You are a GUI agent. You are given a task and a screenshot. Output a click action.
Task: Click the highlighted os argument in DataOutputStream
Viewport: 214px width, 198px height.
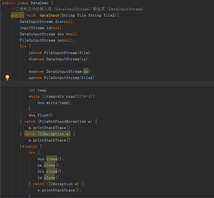(86, 72)
